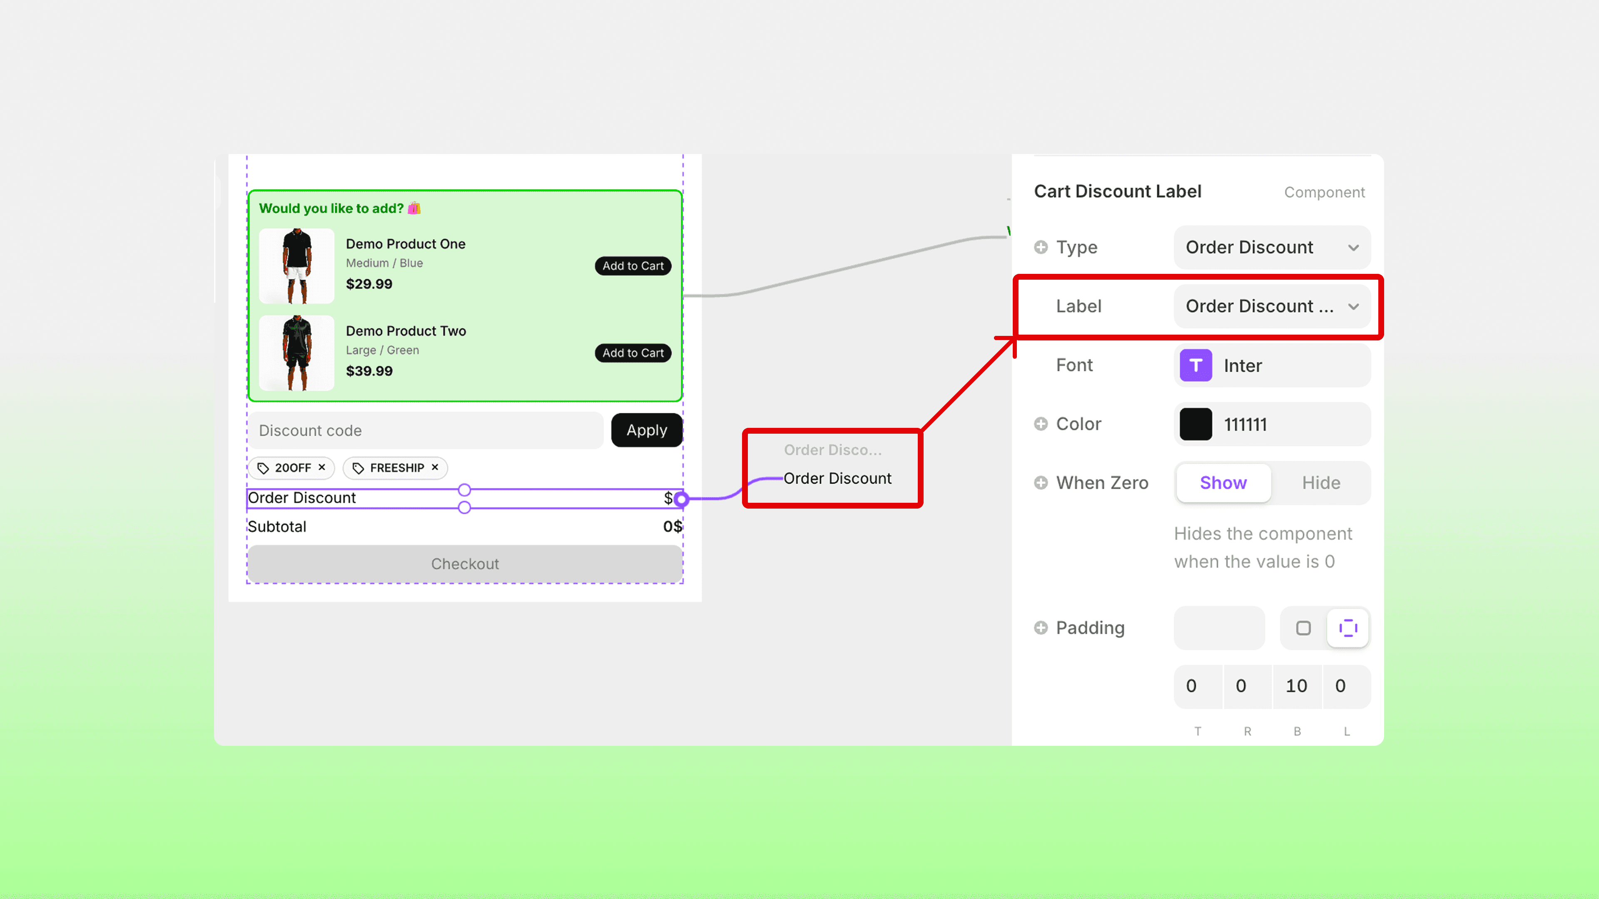The height and width of the screenshot is (899, 1599).
Task: Click the plus icon beside Type
Action: 1041,247
